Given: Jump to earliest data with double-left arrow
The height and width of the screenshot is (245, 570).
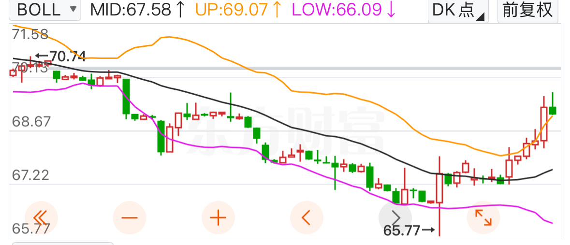Looking at the screenshot, I should 41,218.
